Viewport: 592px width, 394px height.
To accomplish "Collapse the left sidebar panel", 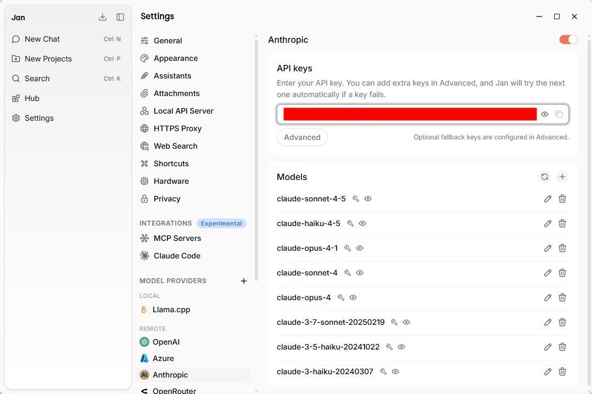I will 120,17.
